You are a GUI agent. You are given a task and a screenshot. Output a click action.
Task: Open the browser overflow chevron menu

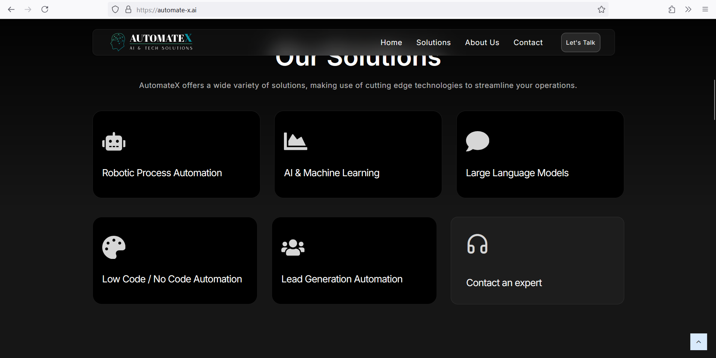pyautogui.click(x=688, y=9)
